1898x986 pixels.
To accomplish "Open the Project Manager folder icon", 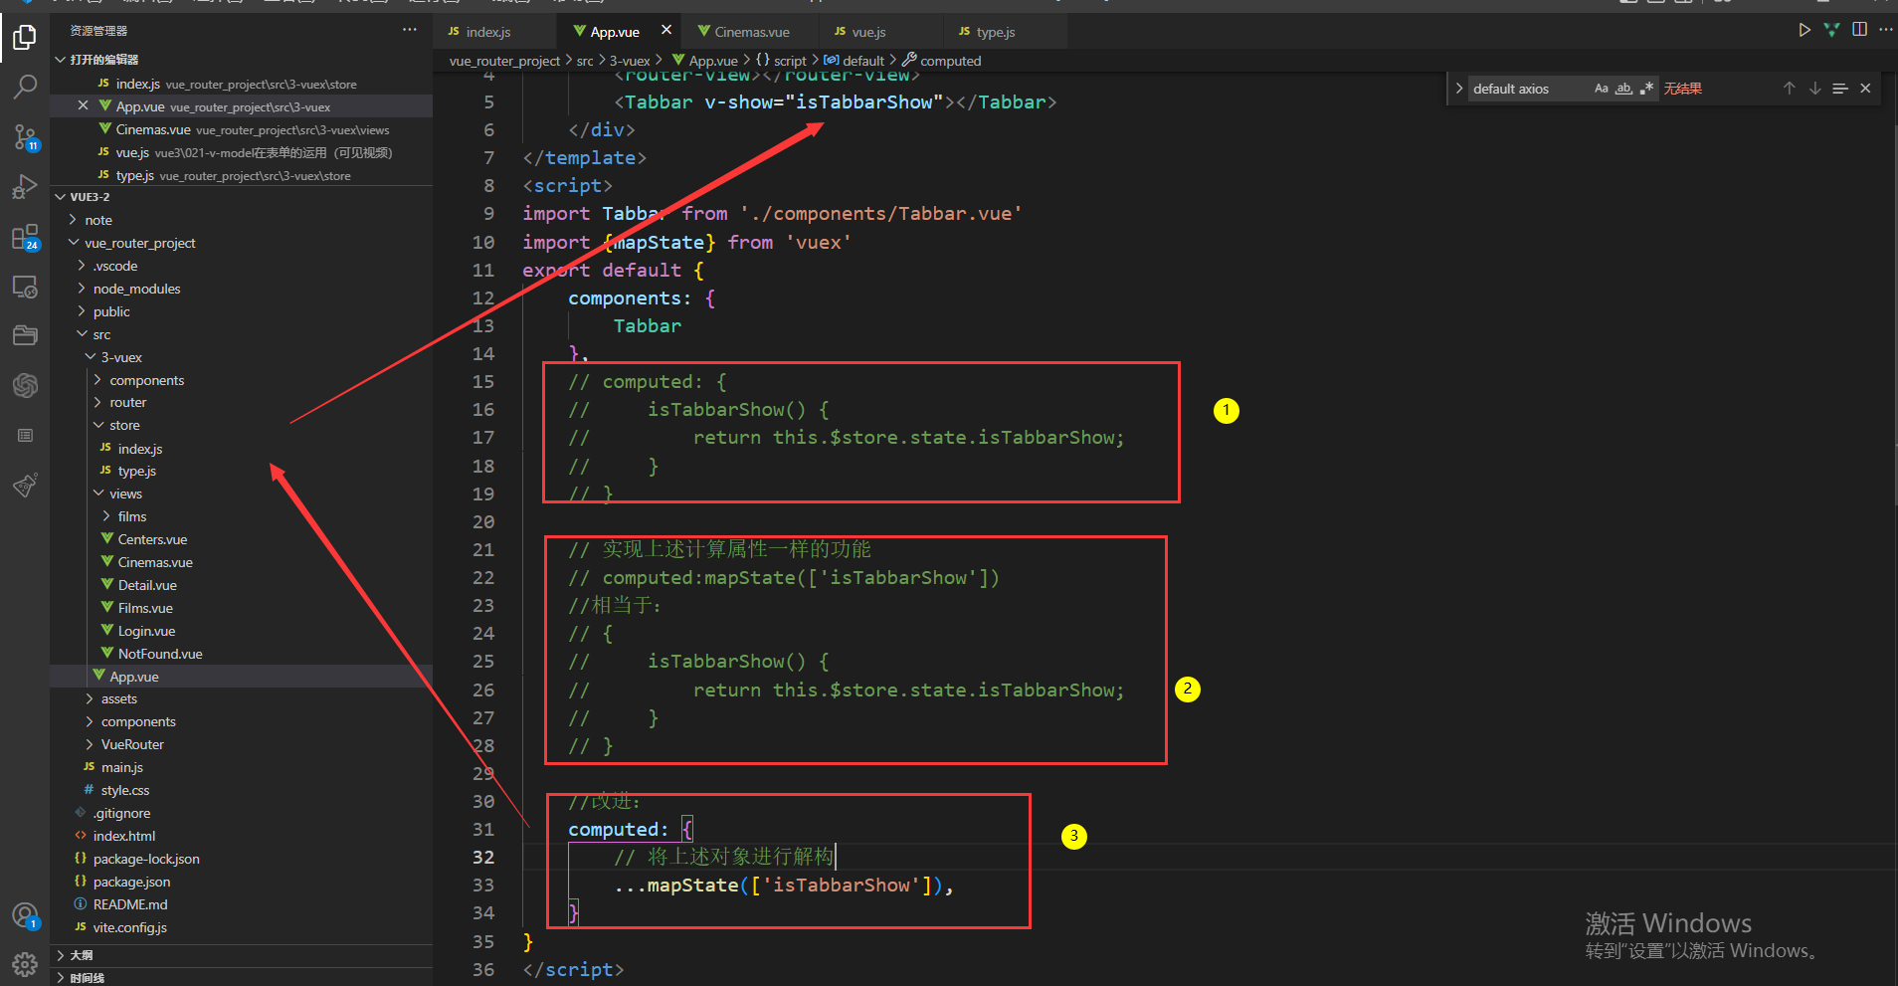I will point(25,335).
